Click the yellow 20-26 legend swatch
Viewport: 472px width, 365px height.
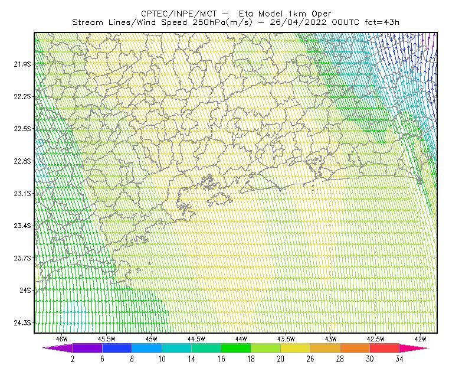(x=296, y=348)
